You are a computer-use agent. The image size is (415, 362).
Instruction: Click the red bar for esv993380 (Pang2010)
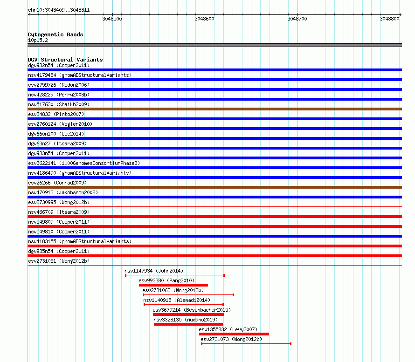(x=173, y=285)
